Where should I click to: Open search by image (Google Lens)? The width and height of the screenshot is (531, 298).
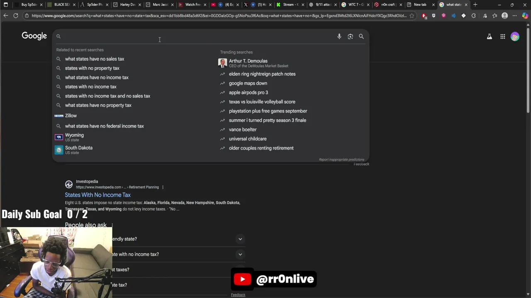coord(350,36)
